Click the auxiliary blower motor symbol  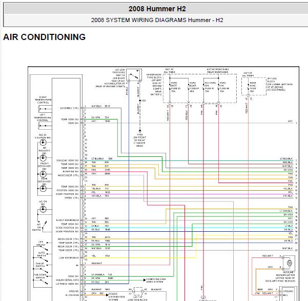pyautogui.click(x=290, y=263)
